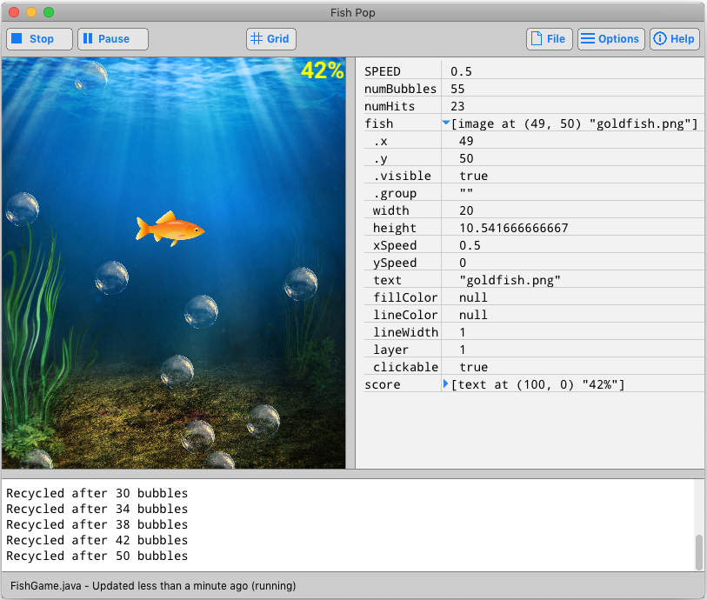Click the Options lines icon
Image resolution: width=707 pixels, height=600 pixels.
[x=589, y=38]
